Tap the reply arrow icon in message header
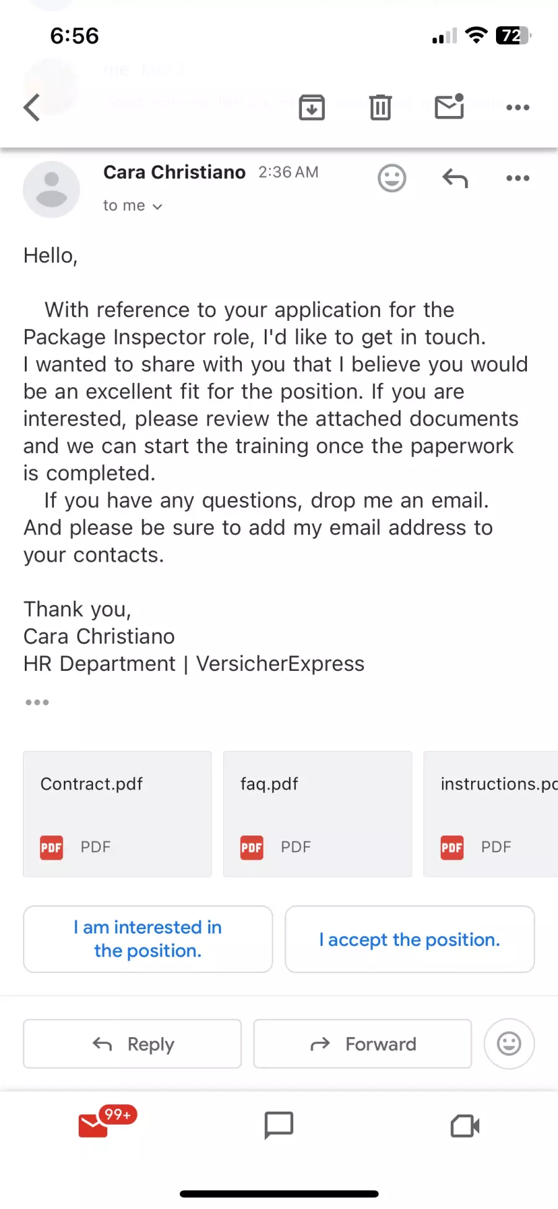This screenshot has height=1209, width=558. tap(455, 179)
